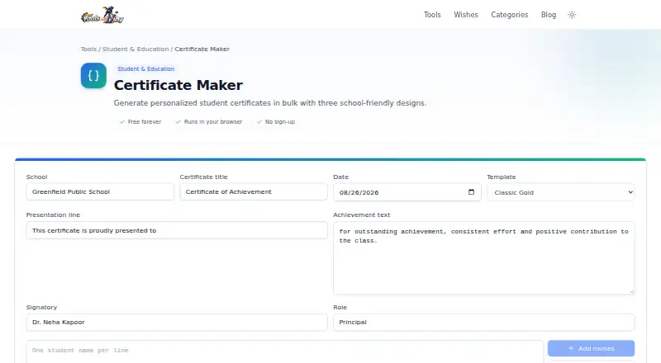The image size is (661, 363).
Task: Click the Template label
Action: [502, 177]
